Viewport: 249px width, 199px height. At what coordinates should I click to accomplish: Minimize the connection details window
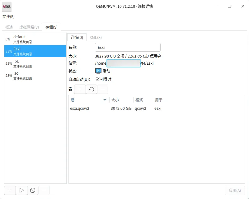(x=216, y=6)
